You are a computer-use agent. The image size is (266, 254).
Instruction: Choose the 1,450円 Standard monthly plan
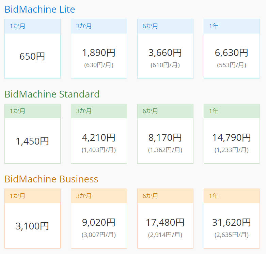tap(32, 141)
